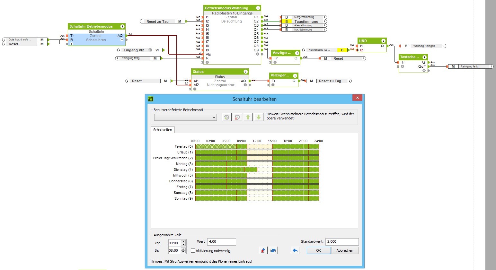Select the Donnerstag (6) row label
This screenshot has height=270, width=496.
pyautogui.click(x=181, y=181)
